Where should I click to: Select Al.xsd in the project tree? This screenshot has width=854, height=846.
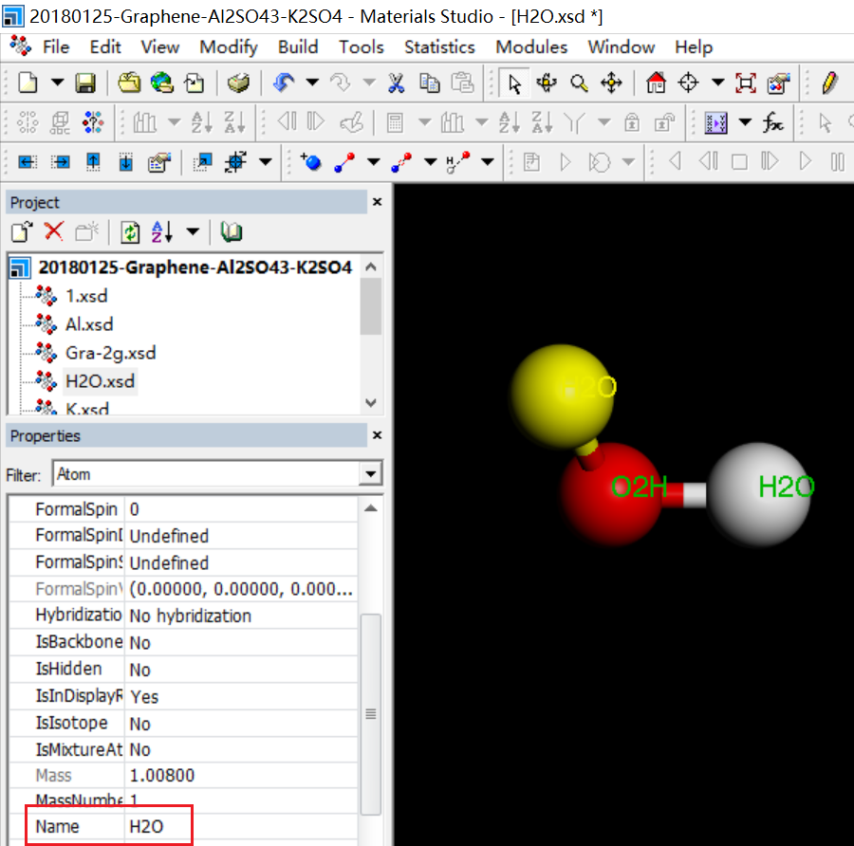tap(89, 324)
